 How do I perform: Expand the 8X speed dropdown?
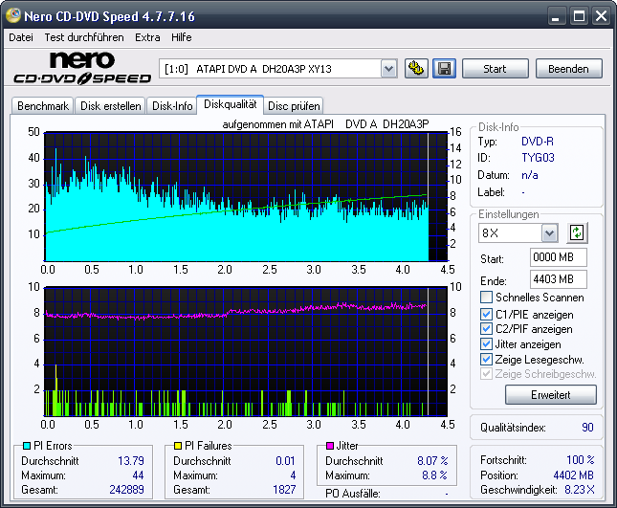(x=549, y=233)
